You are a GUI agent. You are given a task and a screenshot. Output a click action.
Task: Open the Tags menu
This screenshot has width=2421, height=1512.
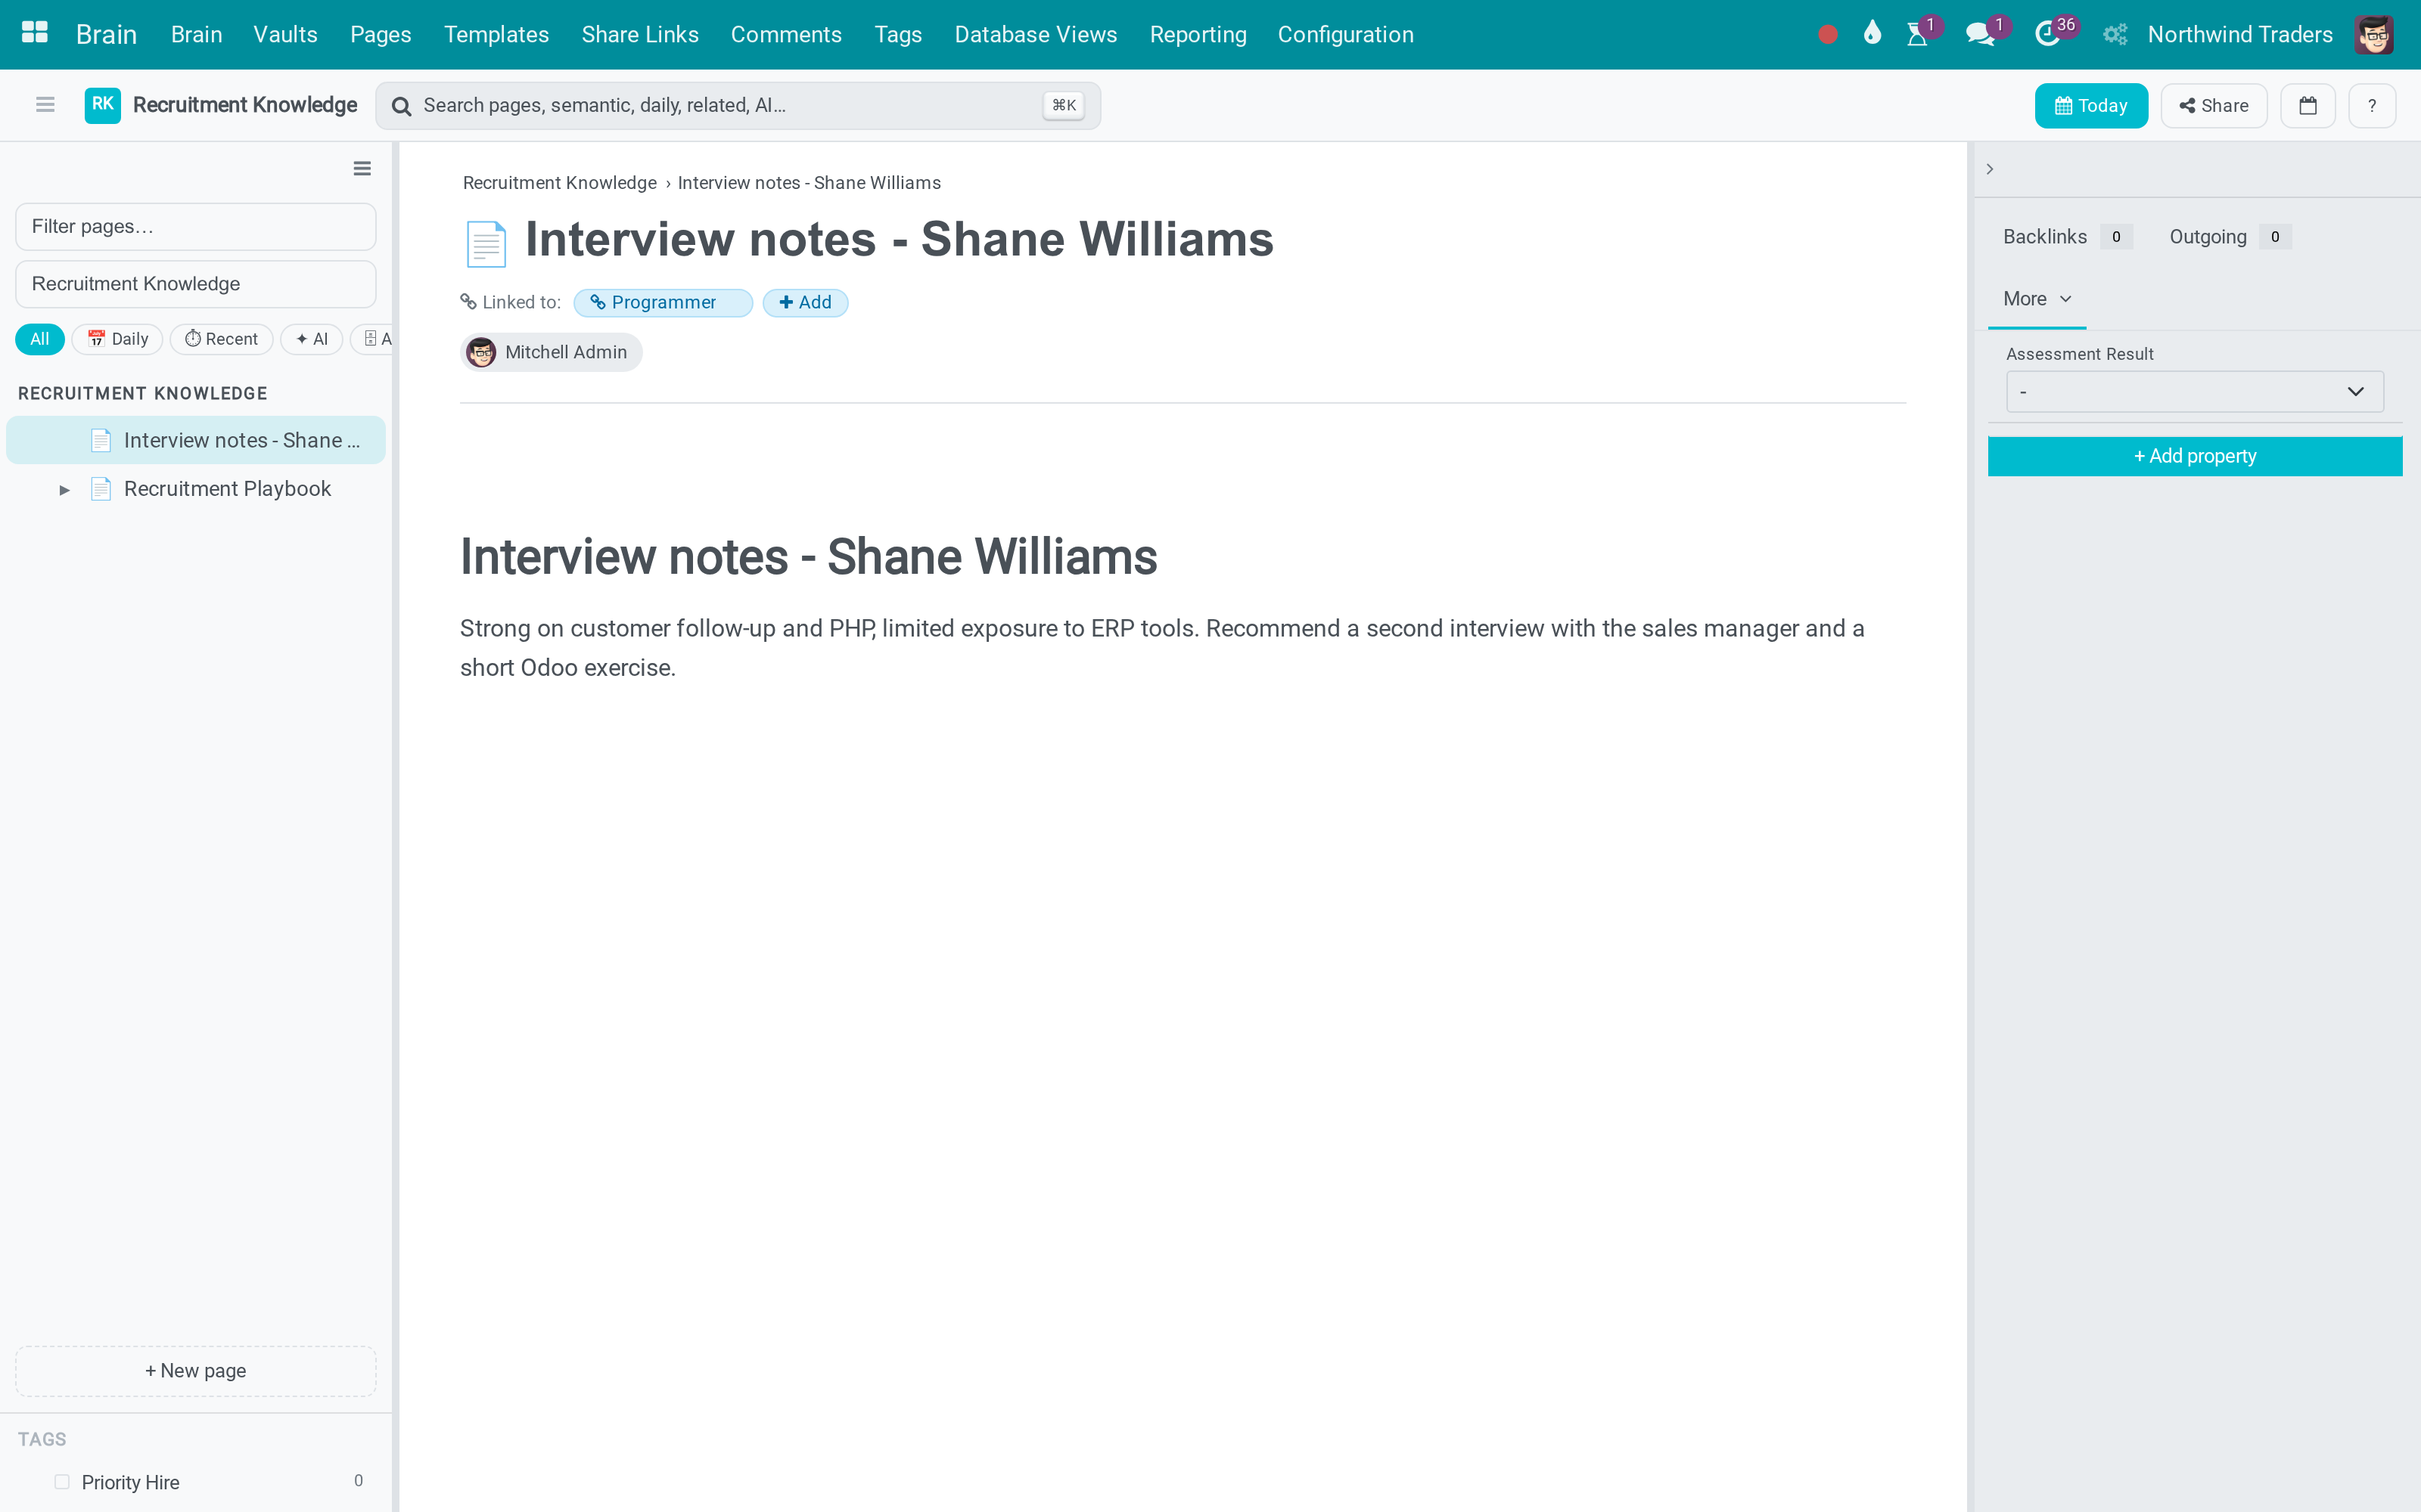[897, 34]
